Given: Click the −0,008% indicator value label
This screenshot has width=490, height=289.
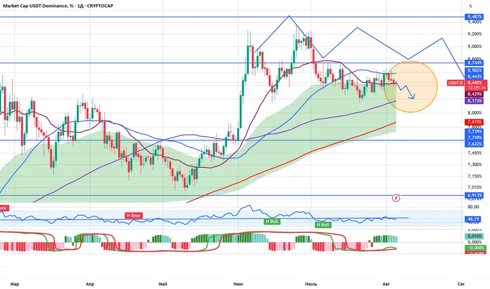Looking at the screenshot, I should click(x=475, y=248).
